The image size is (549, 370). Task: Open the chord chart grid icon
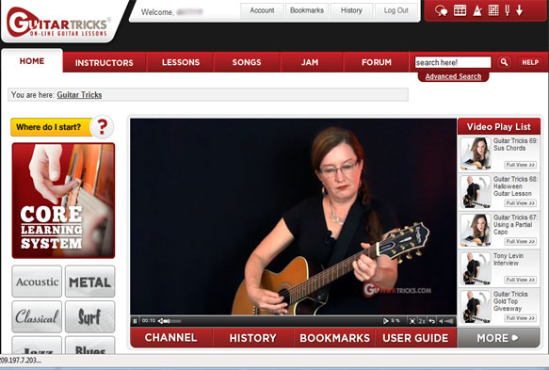coord(493,10)
